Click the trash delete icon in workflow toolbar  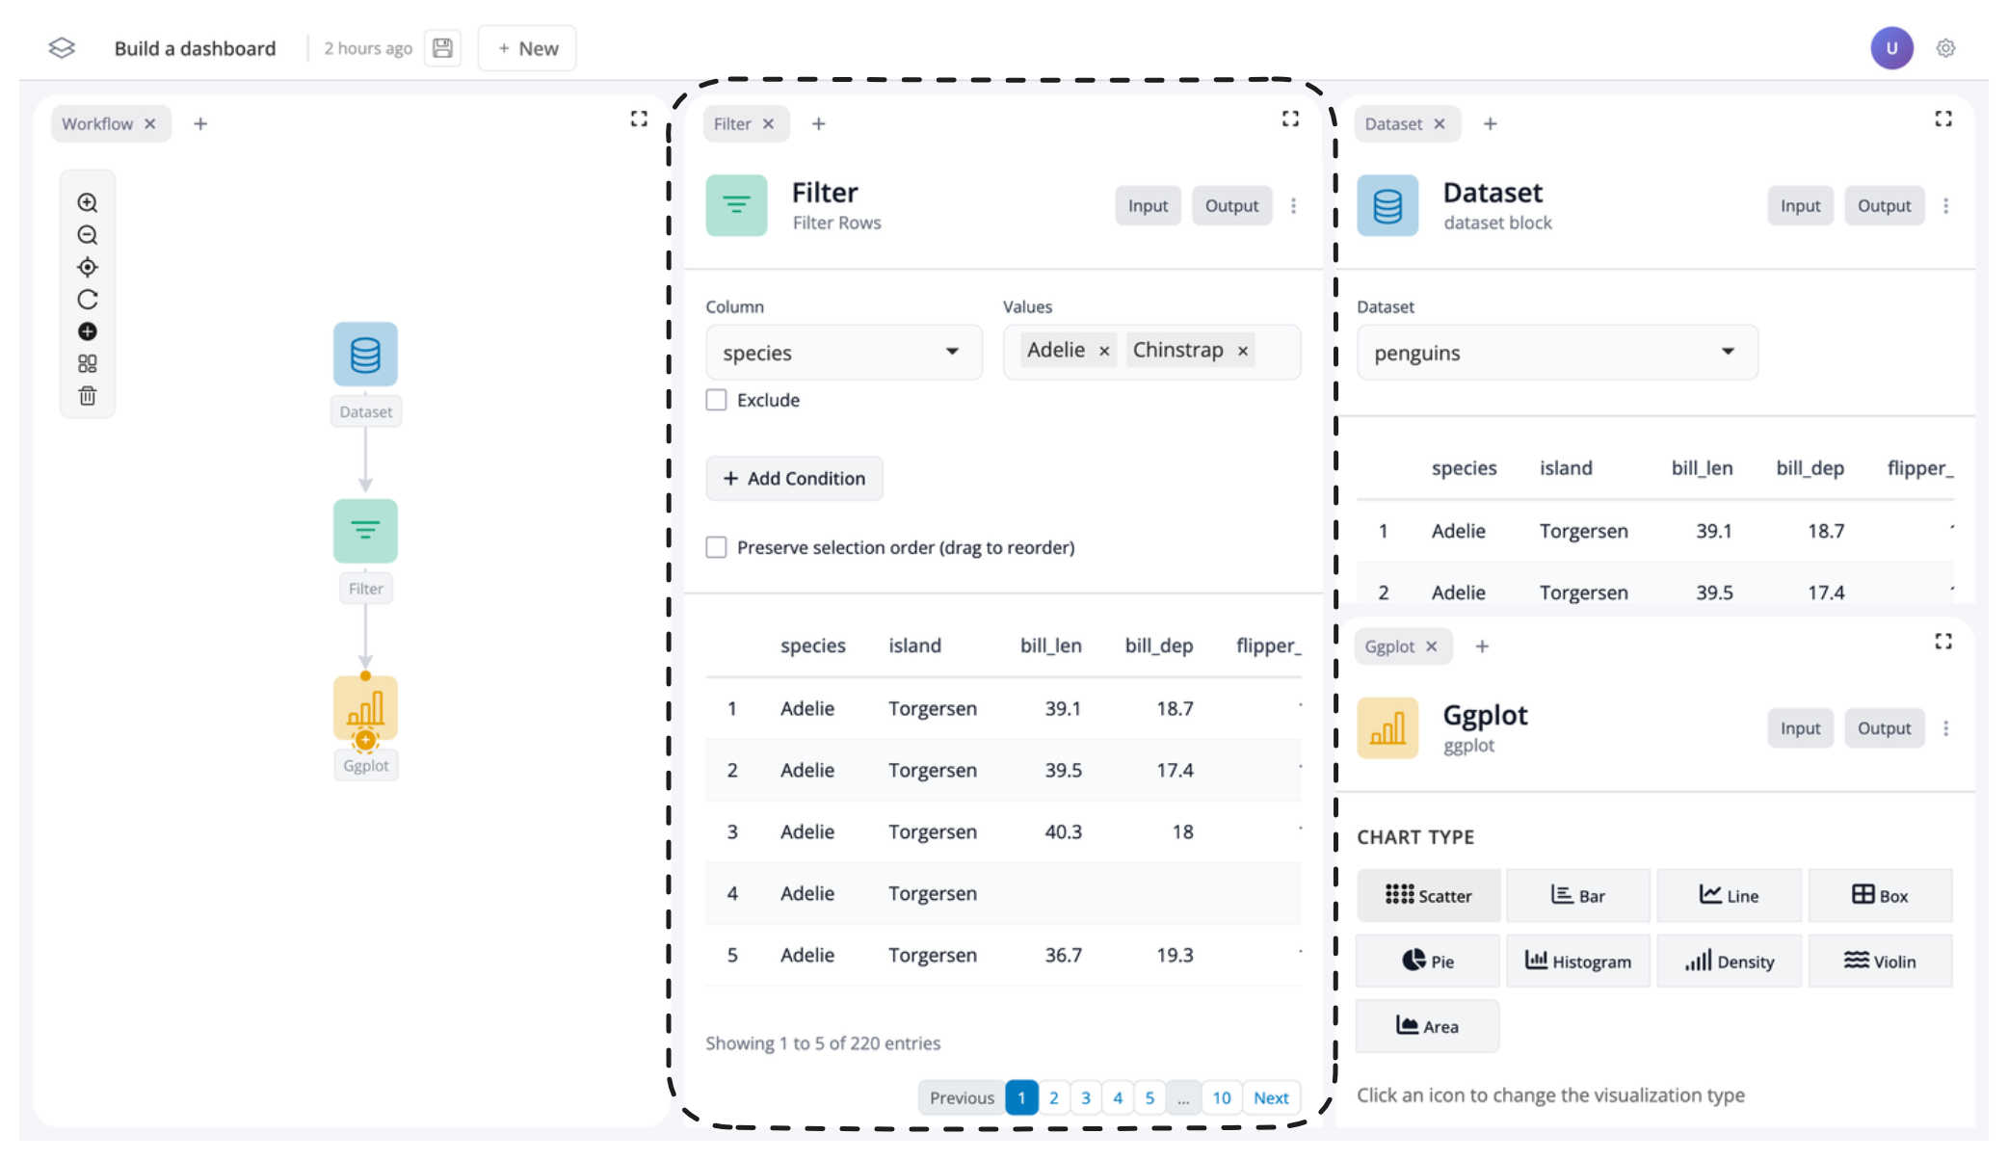click(88, 396)
